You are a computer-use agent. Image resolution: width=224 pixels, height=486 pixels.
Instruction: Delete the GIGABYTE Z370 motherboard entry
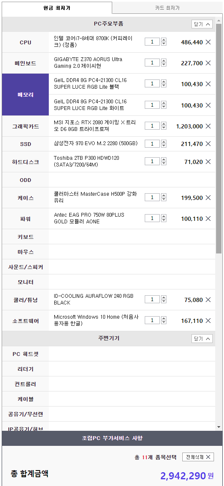pyautogui.click(x=208, y=63)
